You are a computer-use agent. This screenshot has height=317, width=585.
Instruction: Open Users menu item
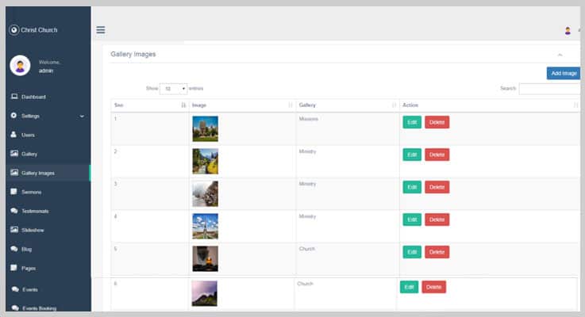tap(28, 135)
